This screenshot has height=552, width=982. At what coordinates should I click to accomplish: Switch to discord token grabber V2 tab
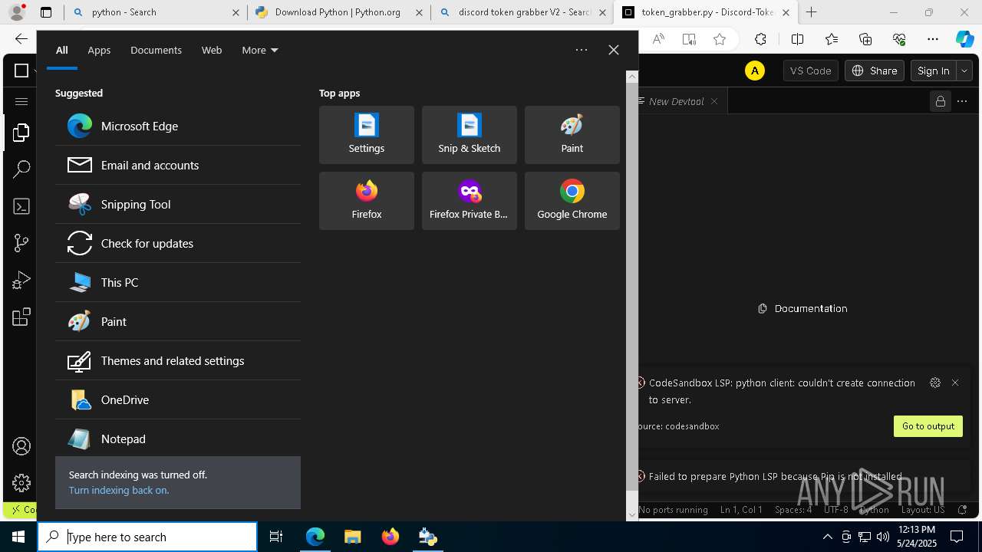point(522,12)
